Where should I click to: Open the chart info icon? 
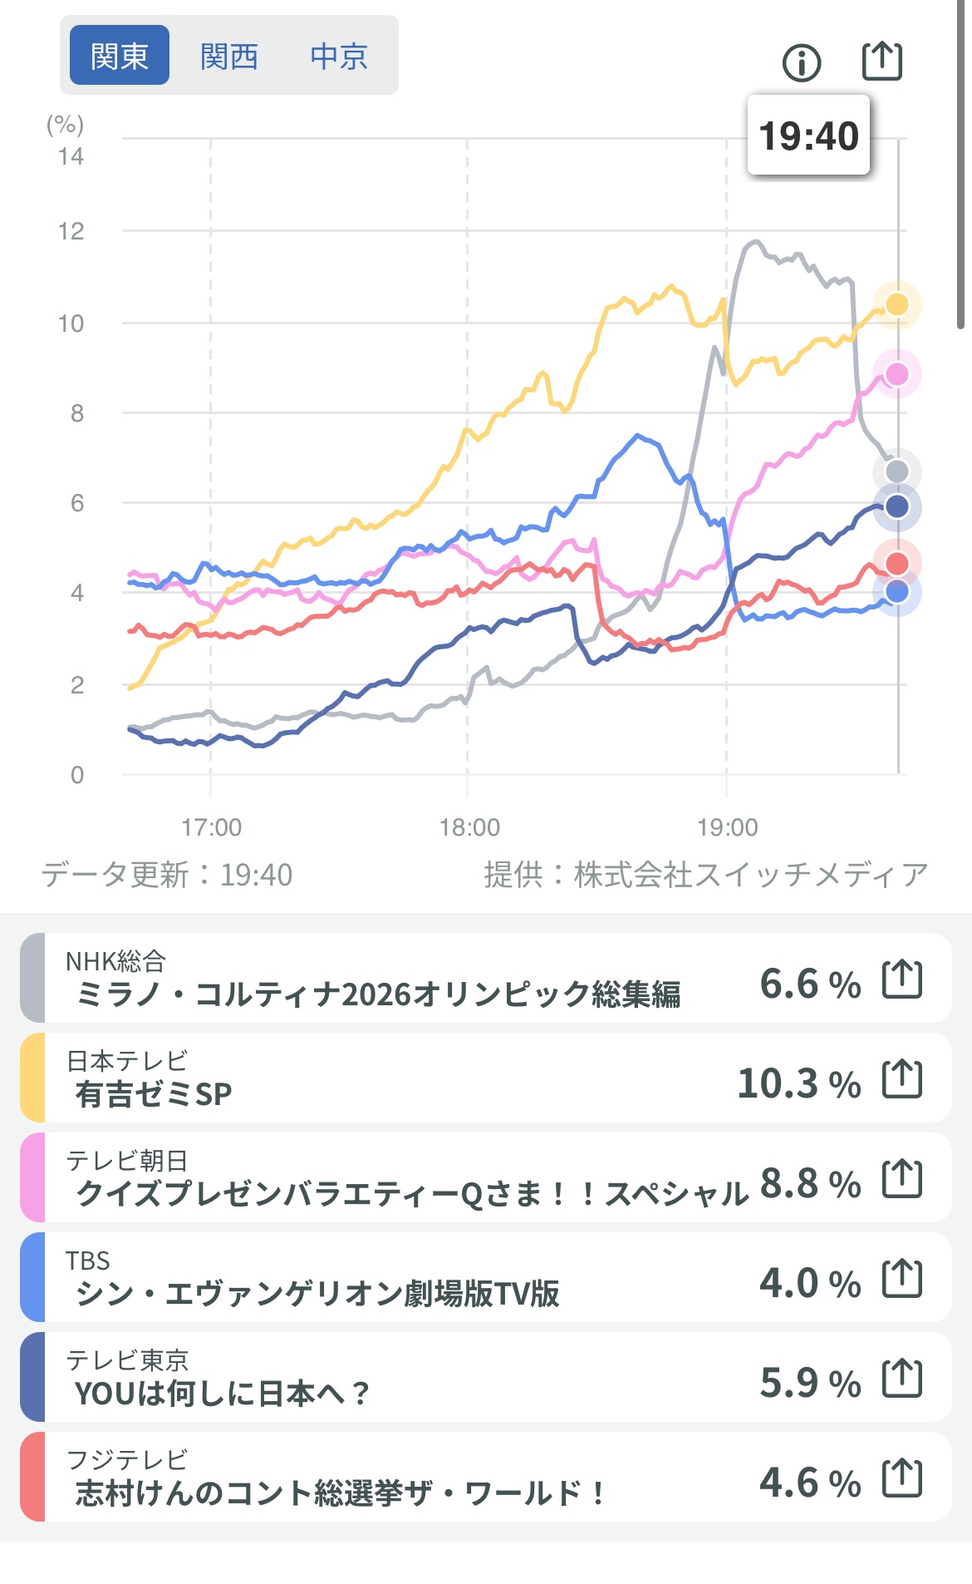pos(802,62)
